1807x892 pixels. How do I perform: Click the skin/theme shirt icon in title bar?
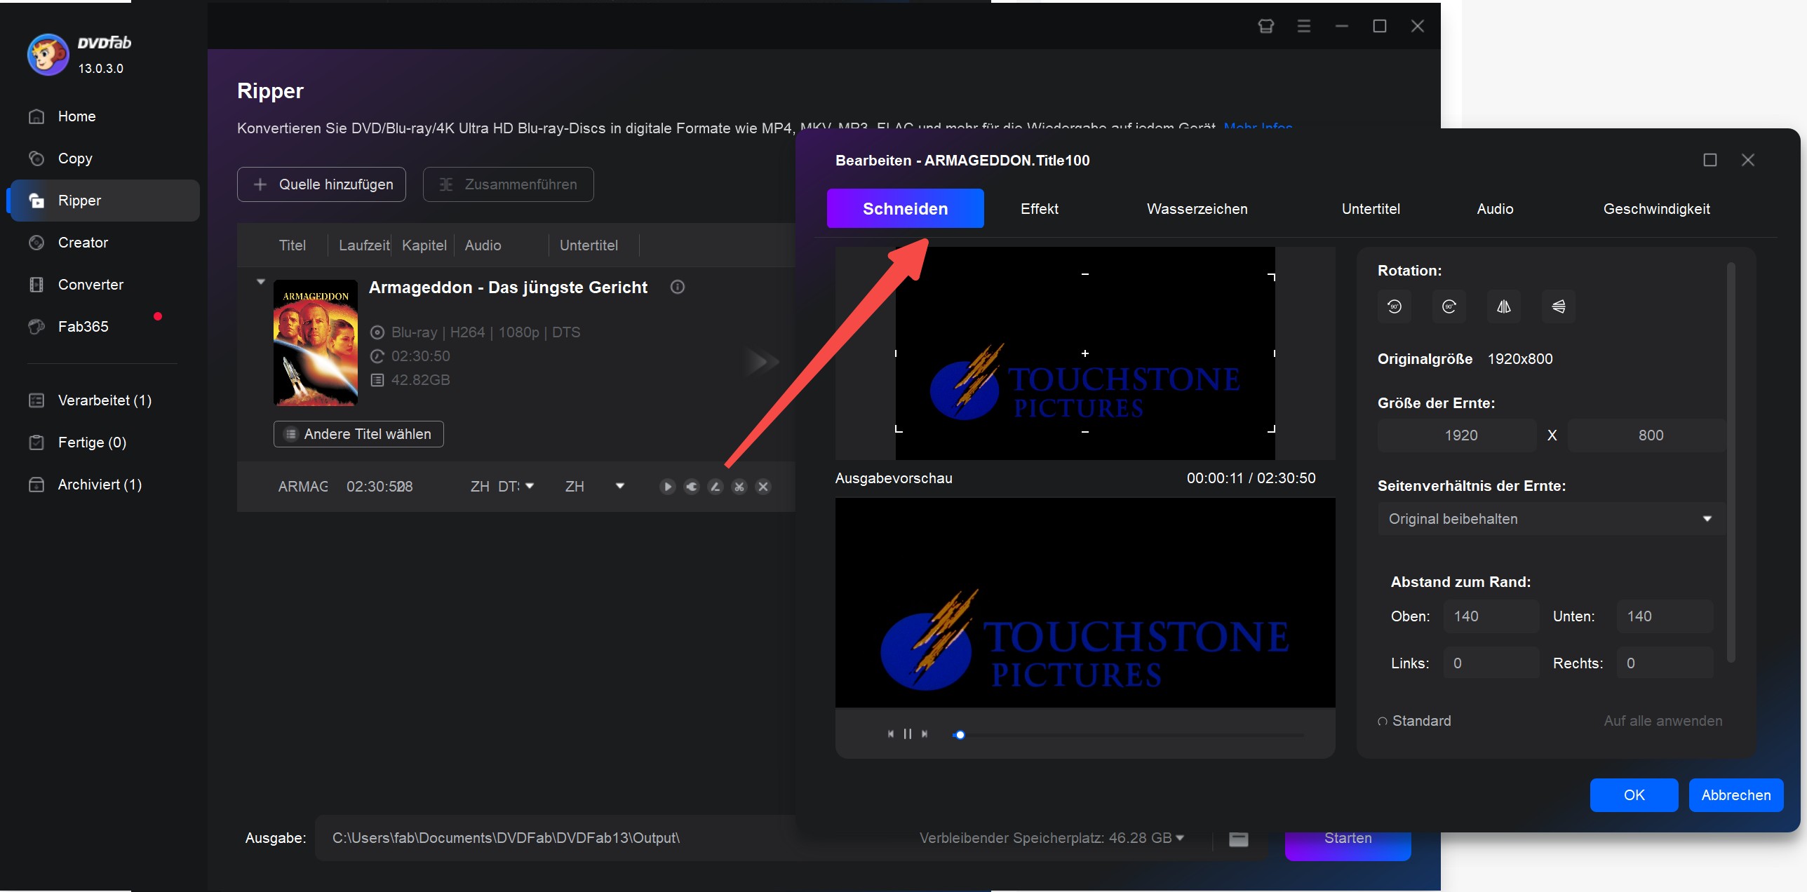[1266, 26]
